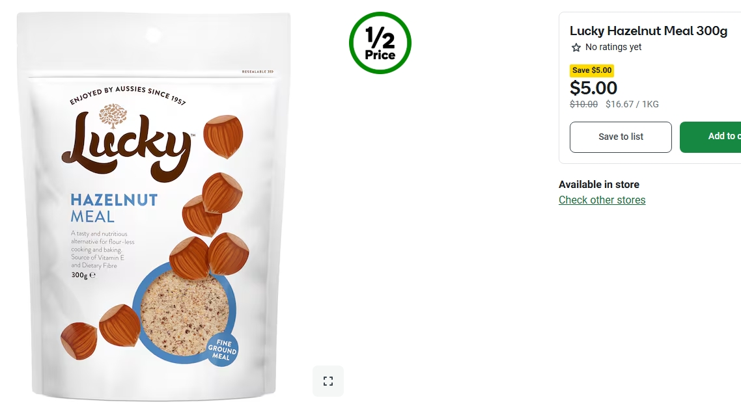Image resolution: width=741 pixels, height=413 pixels.
Task: Click the Hazelnut Meal text on the pack
Action: click(x=114, y=208)
